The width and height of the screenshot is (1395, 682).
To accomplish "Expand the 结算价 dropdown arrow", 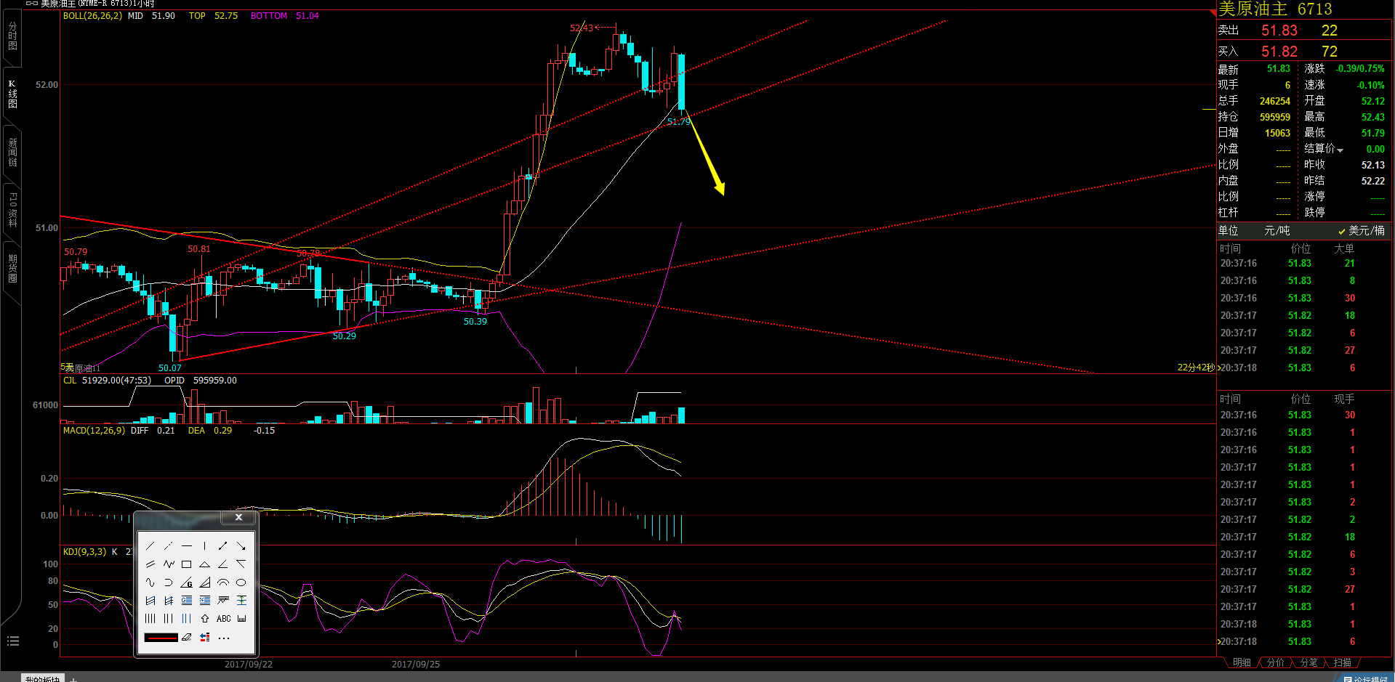I will tap(1340, 150).
